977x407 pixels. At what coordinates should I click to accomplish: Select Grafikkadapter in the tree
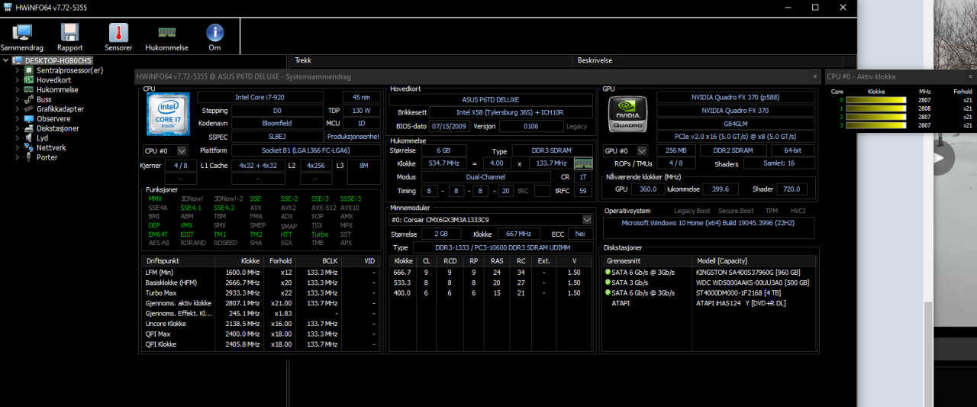coord(60,109)
